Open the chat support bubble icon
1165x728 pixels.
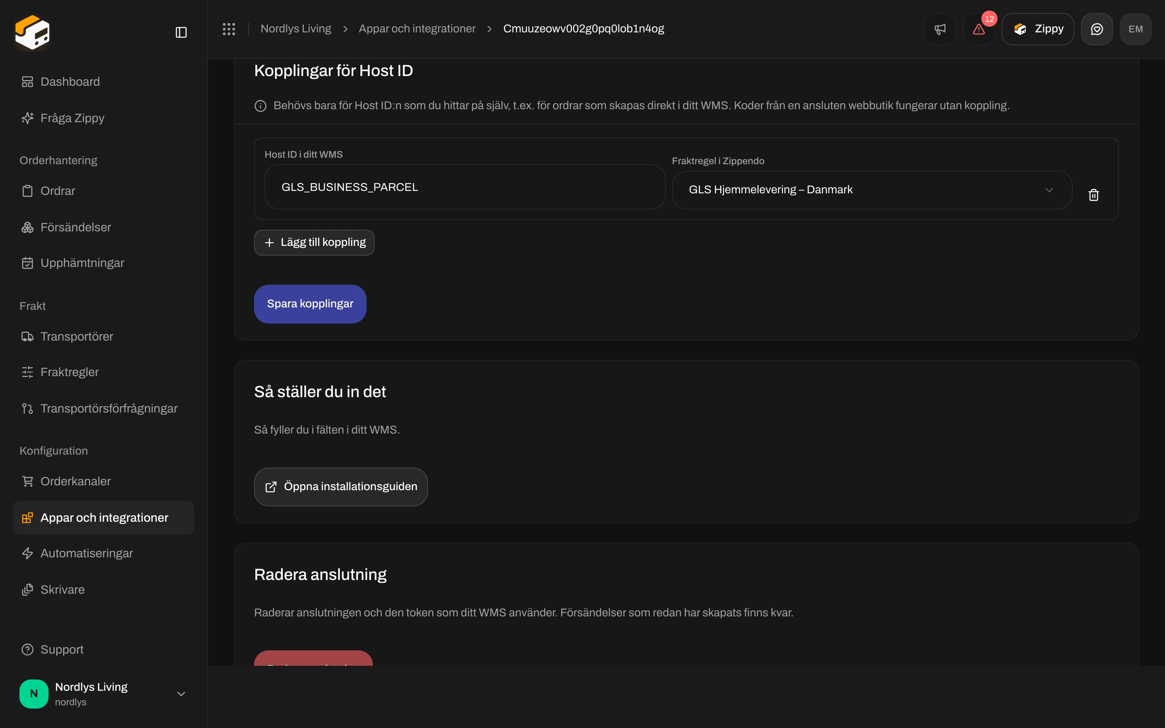coord(1097,29)
